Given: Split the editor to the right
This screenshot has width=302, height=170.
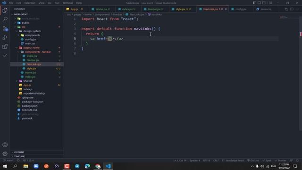Looking at the screenshot, I should [x=292, y=9].
